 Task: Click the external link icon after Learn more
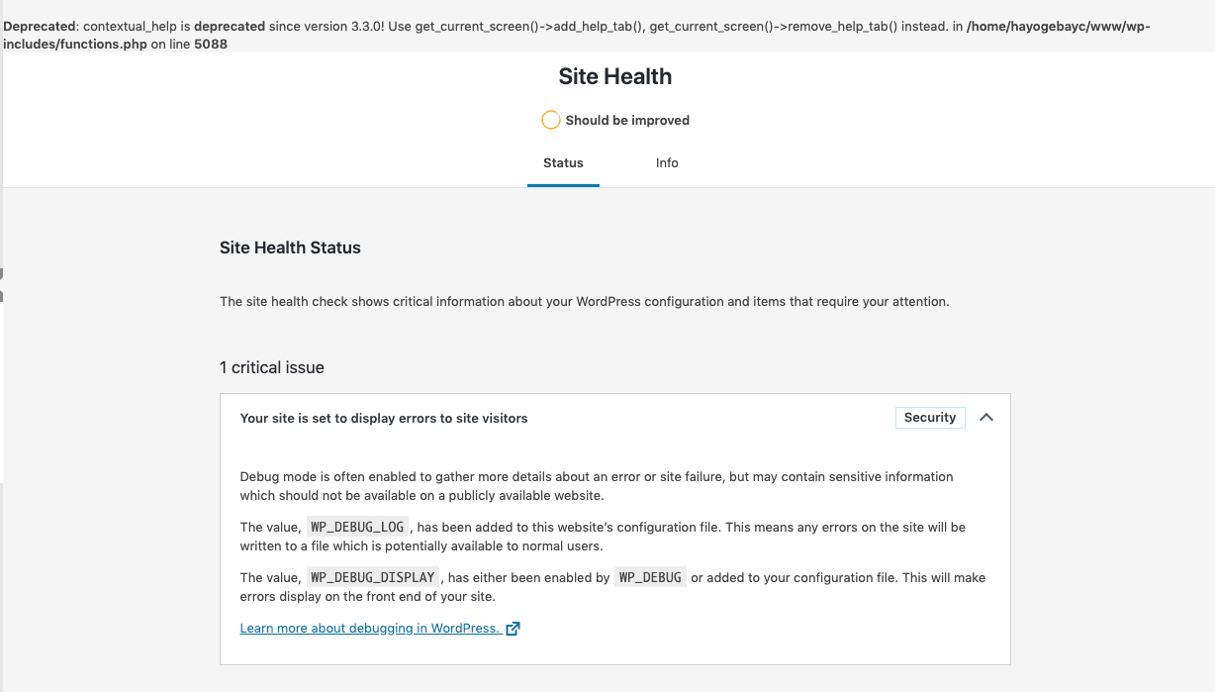point(513,629)
